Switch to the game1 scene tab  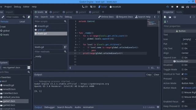coord(55,12)
